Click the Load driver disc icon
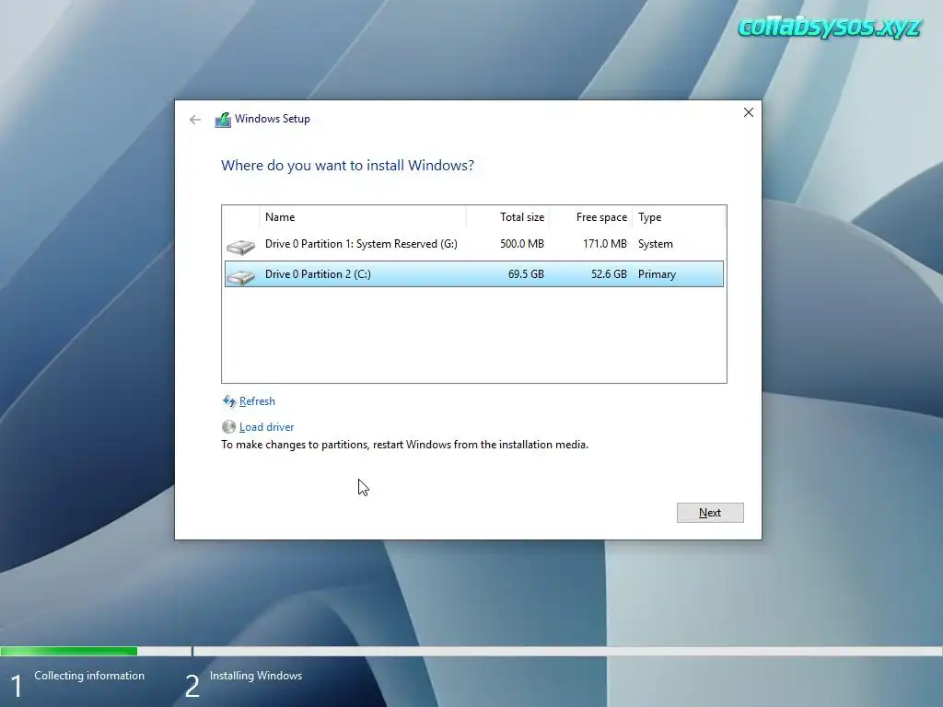943x707 pixels. [228, 427]
